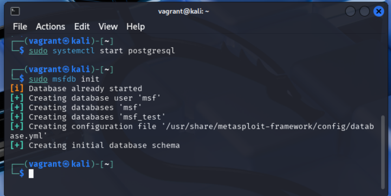Click the cursor block at the empty prompt
The width and height of the screenshot is (391, 196).
(31, 174)
